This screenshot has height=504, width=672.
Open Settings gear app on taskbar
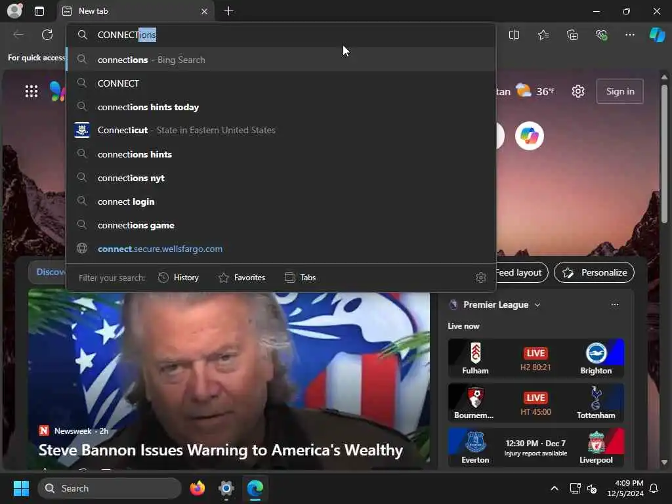click(x=226, y=488)
